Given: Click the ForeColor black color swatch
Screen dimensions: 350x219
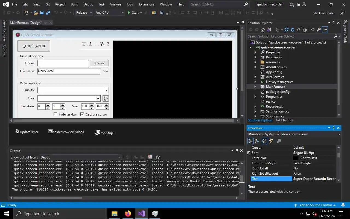Looking at the screenshot, I should pos(296,158).
